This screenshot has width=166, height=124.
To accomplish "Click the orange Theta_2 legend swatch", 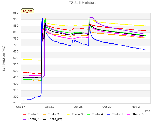I will (44, 115).
